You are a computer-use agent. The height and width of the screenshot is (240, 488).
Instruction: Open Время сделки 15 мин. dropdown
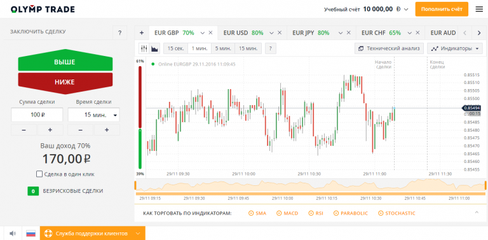click(93, 115)
